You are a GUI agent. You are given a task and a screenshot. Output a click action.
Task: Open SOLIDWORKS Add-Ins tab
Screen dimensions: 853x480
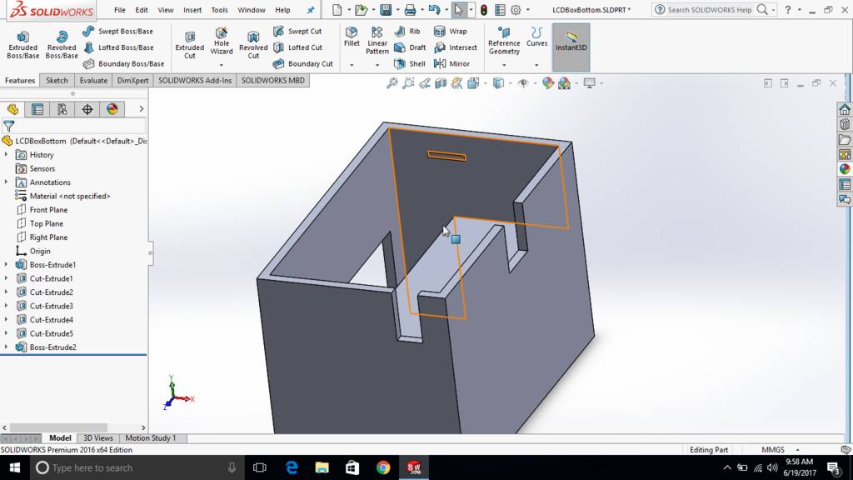pyautogui.click(x=195, y=81)
